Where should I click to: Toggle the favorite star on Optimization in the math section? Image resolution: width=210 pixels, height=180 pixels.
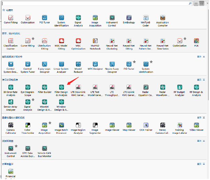[185, 39]
